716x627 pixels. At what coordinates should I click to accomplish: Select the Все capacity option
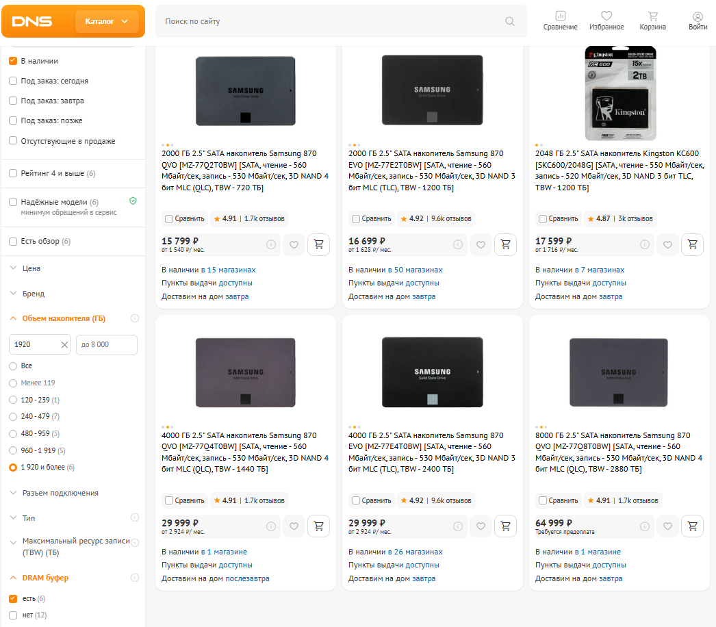(x=13, y=366)
